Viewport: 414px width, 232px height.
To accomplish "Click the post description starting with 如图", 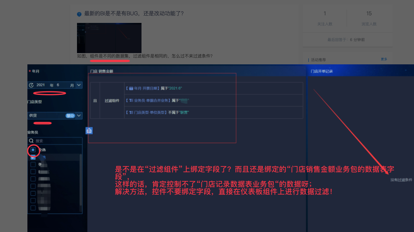I will click(145, 56).
